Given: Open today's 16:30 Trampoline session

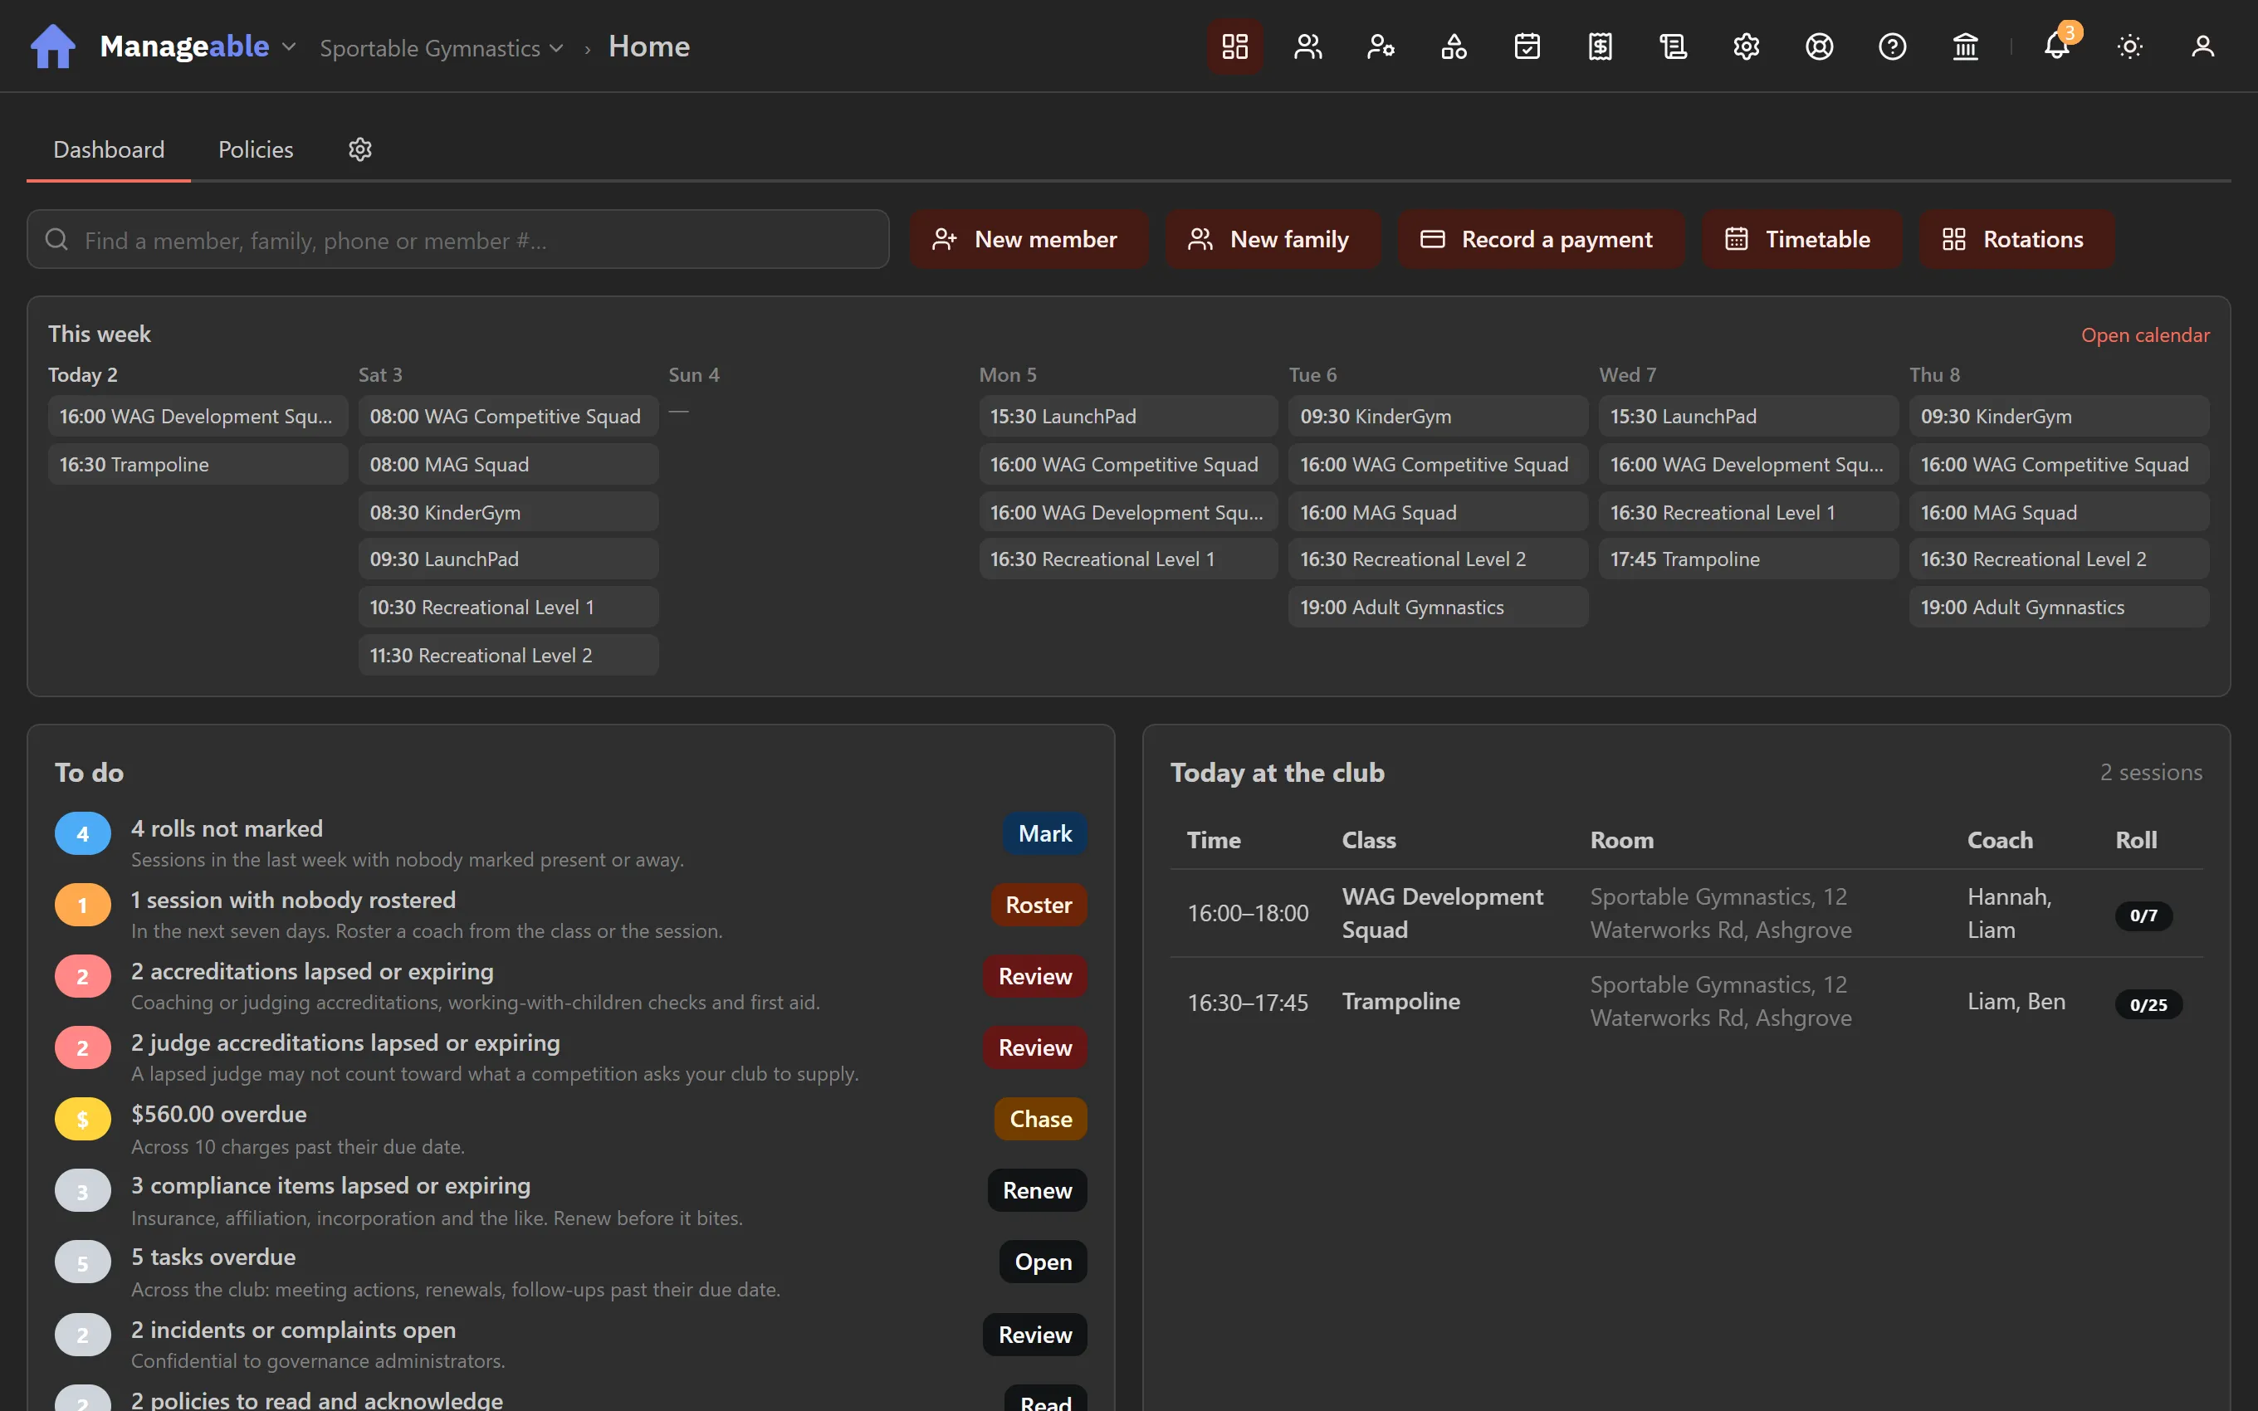Looking at the screenshot, I should (x=198, y=465).
